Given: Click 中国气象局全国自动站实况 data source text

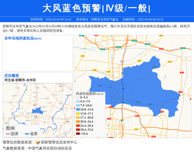Looking at the screenshot, I should pyautogui.click(x=50, y=148).
